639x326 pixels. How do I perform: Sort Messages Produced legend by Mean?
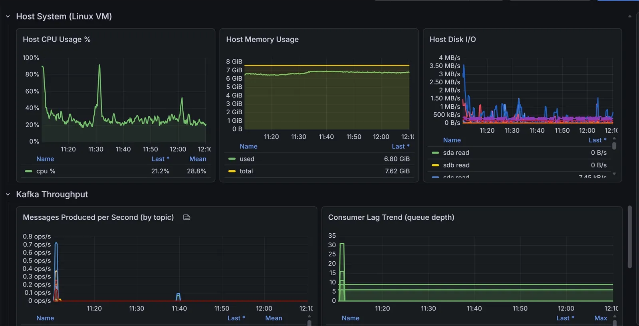point(274,318)
